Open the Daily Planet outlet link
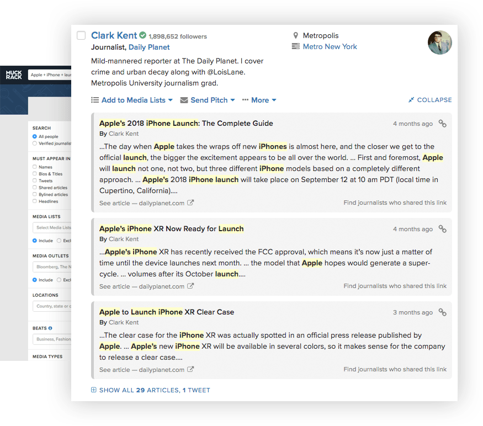Viewport: 483px width, 426px height. (149, 47)
